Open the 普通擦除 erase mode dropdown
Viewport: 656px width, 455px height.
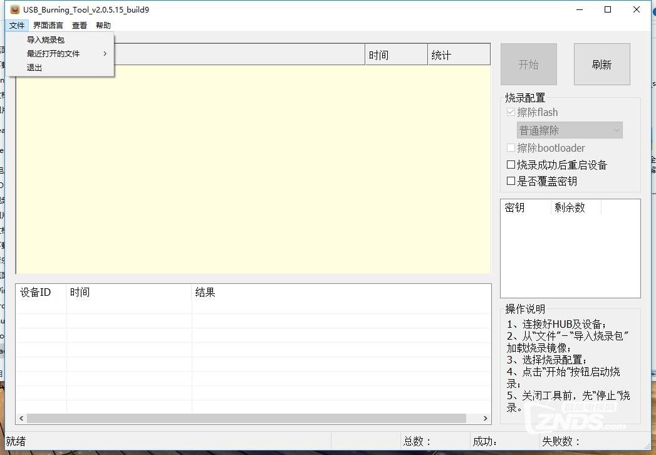click(570, 130)
